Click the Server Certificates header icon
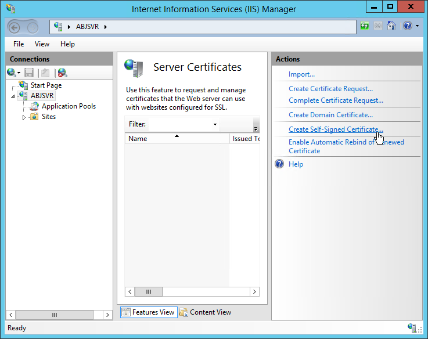 (134, 68)
